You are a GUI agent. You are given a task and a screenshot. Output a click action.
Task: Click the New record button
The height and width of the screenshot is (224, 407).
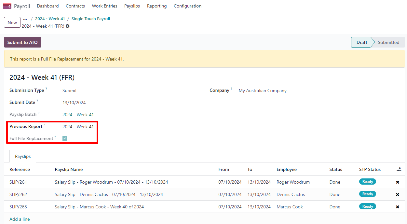pyautogui.click(x=12, y=22)
